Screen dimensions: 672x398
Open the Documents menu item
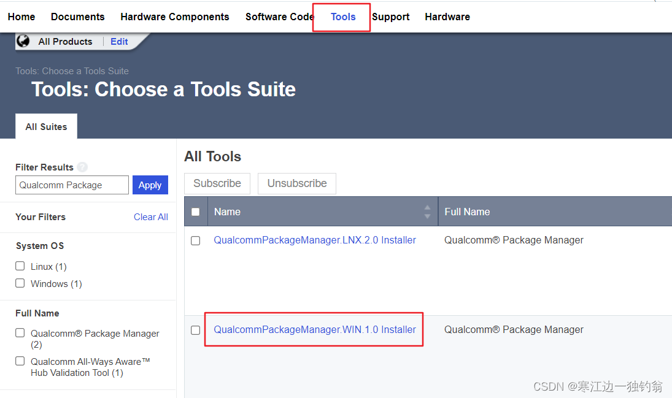click(77, 17)
